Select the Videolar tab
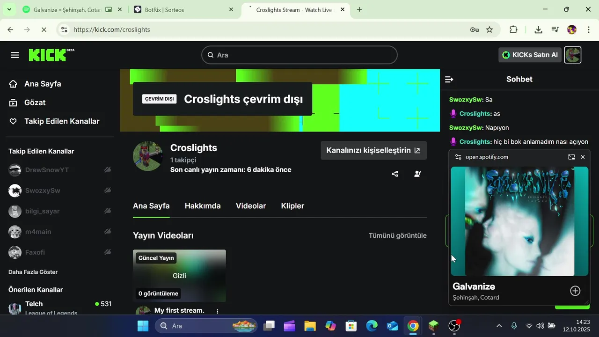Viewport: 599px width, 337px height. coord(251,206)
